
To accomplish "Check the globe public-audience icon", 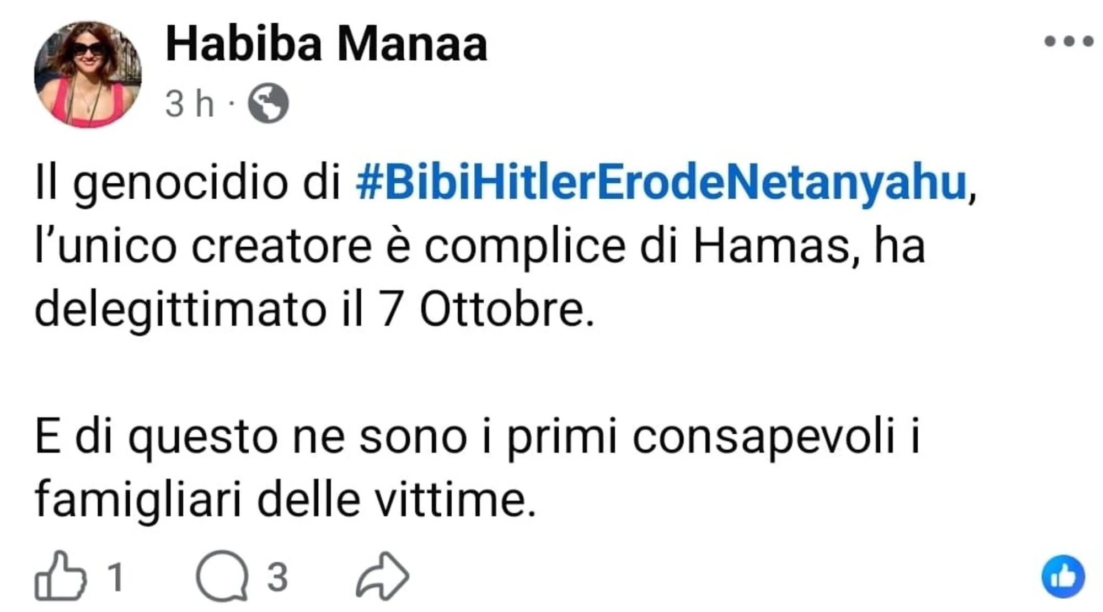I will (268, 103).
